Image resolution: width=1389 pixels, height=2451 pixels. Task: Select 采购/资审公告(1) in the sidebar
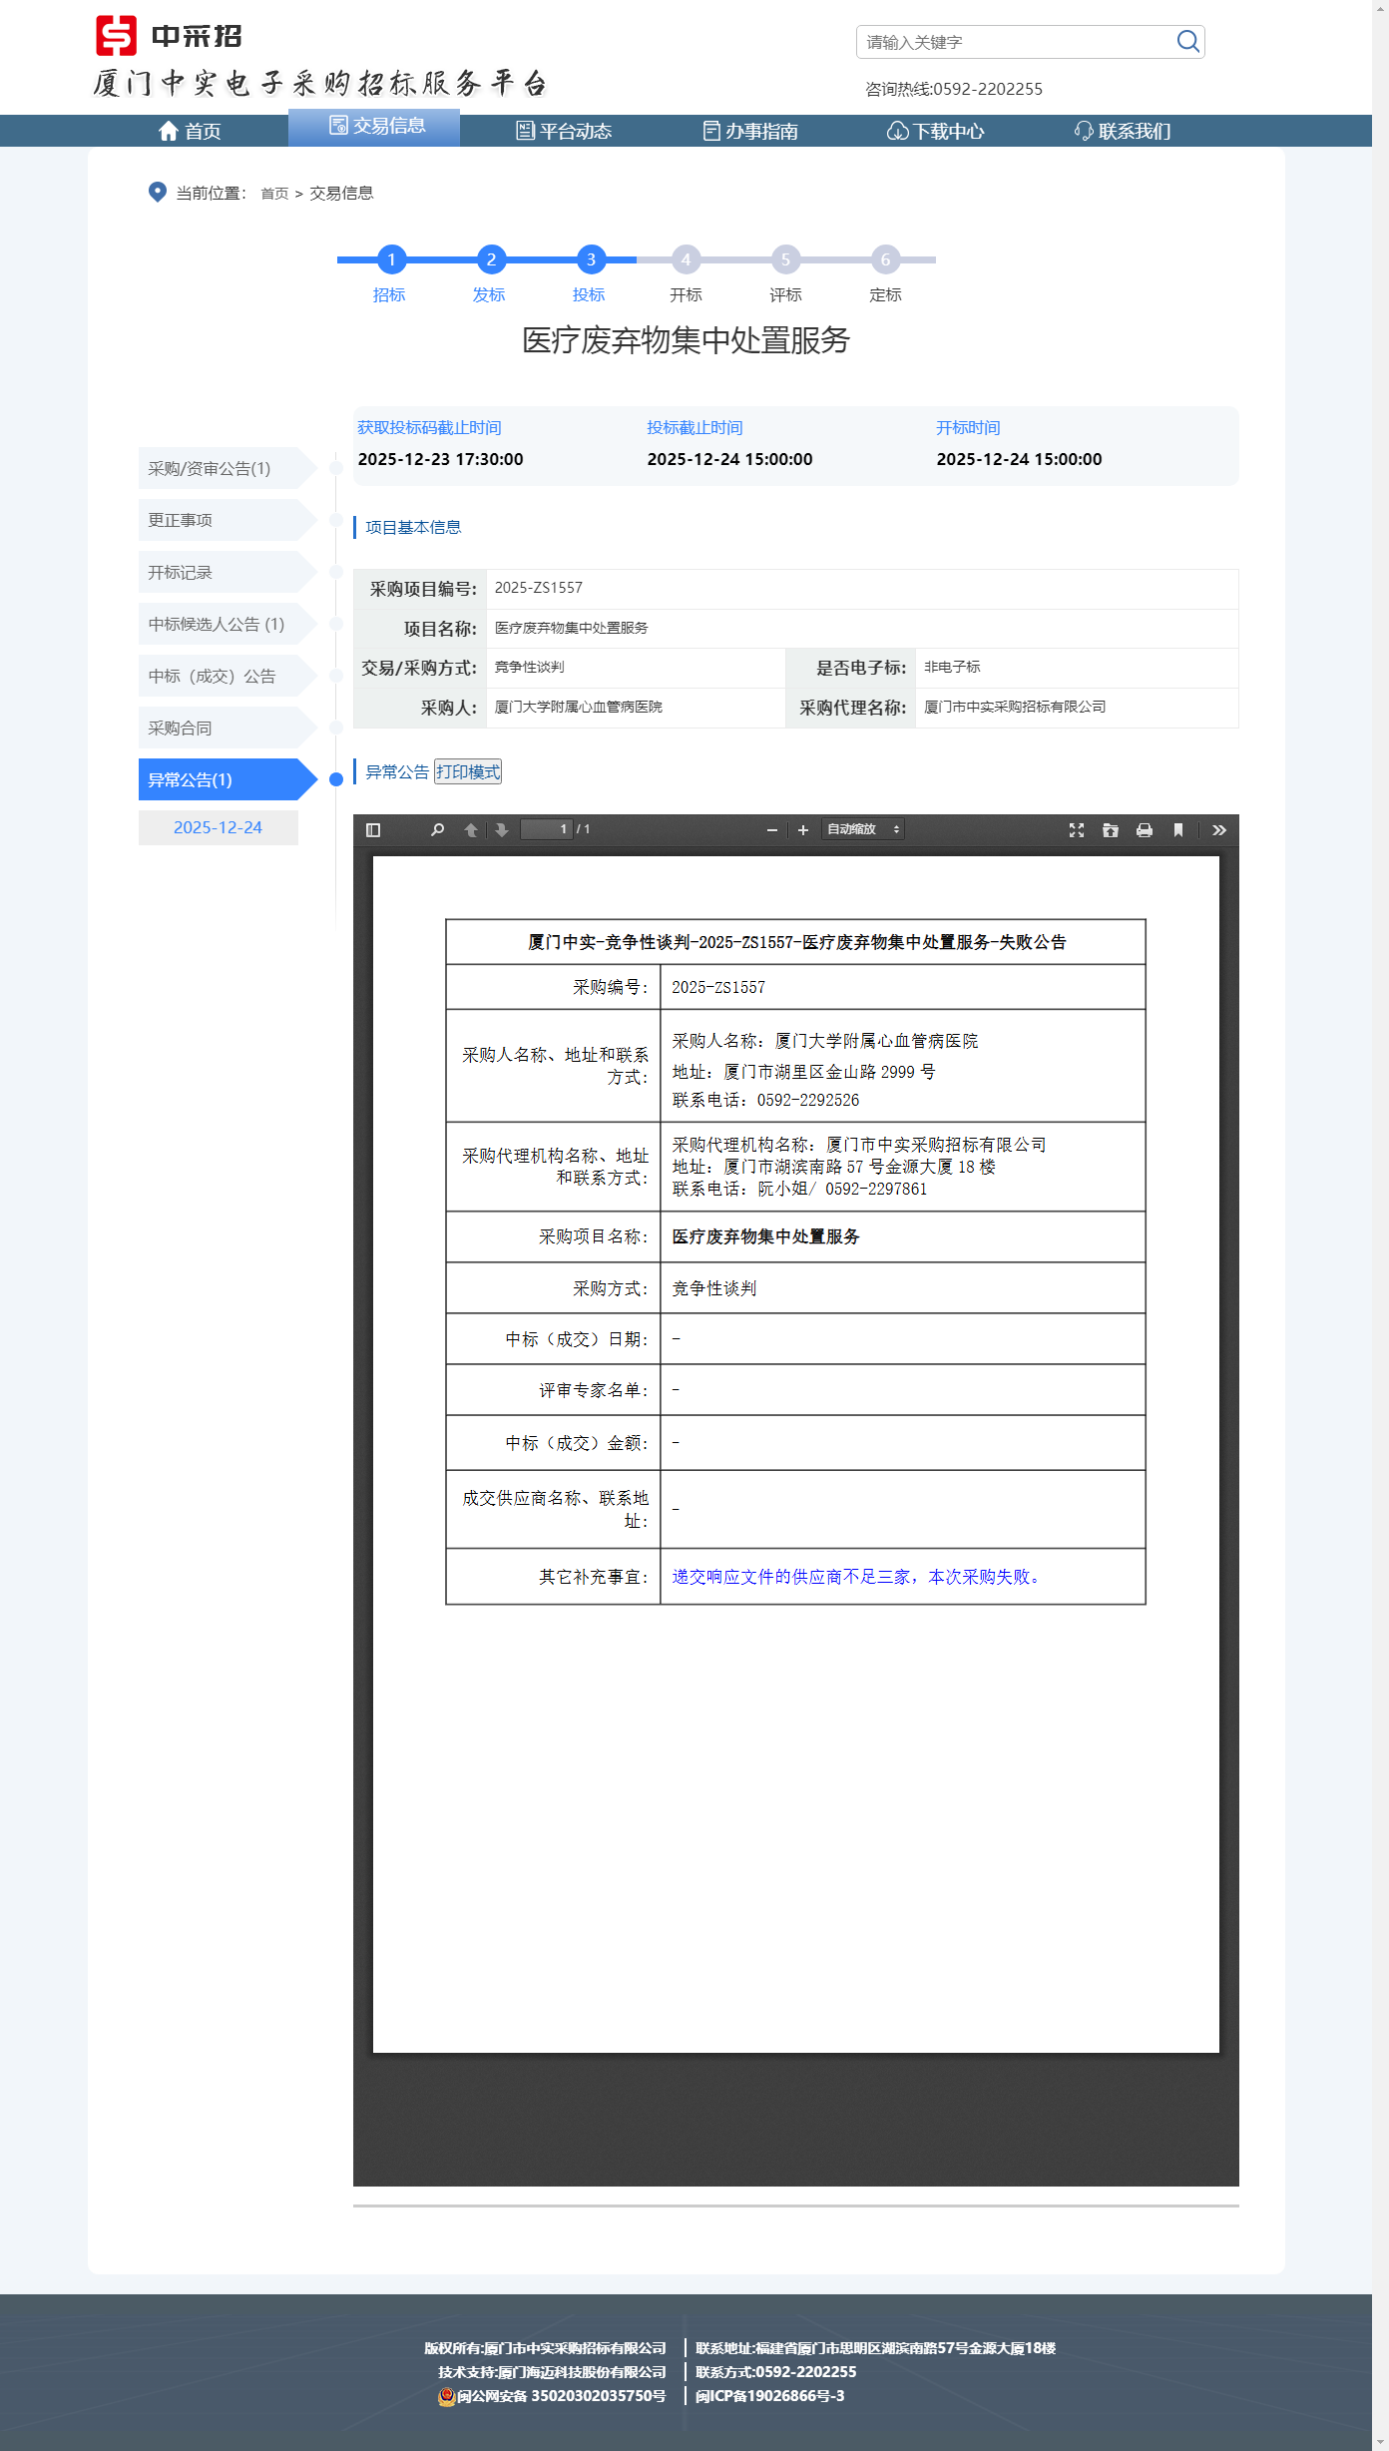pos(228,468)
